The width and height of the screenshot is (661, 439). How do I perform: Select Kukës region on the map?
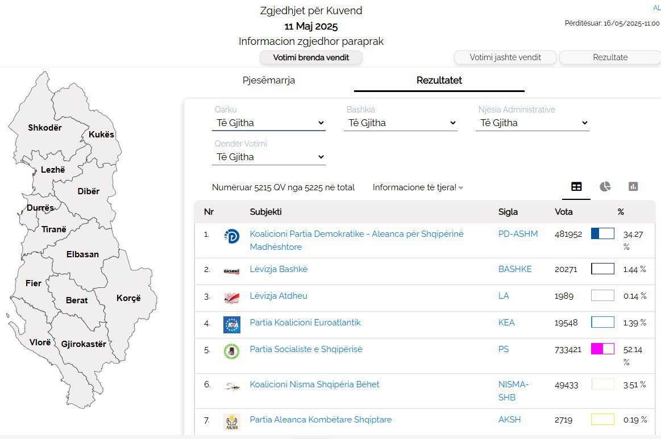point(101,135)
